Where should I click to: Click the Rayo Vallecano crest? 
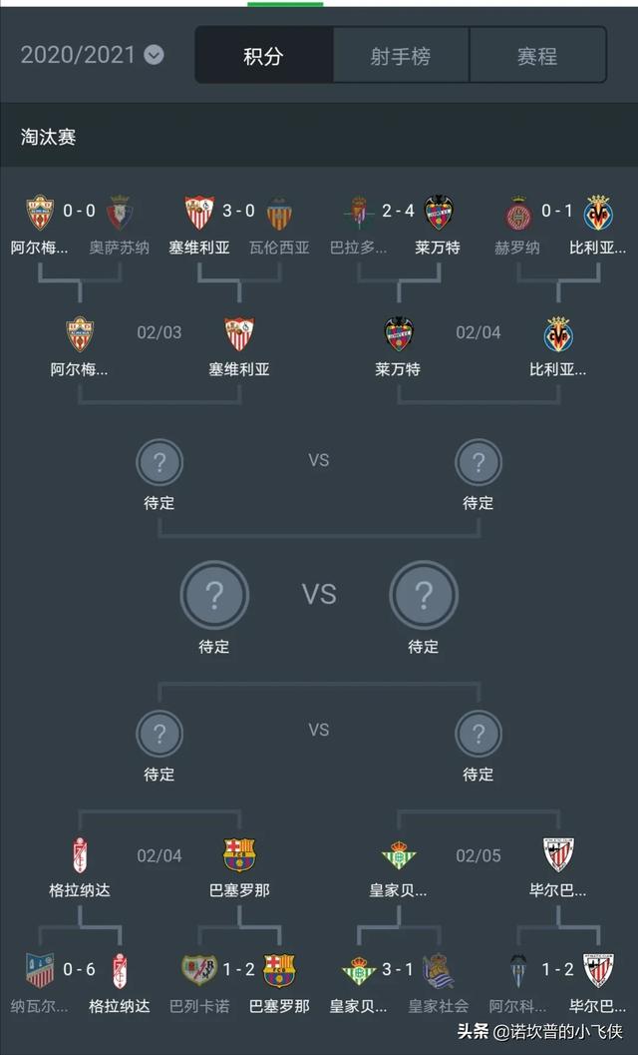point(199,970)
